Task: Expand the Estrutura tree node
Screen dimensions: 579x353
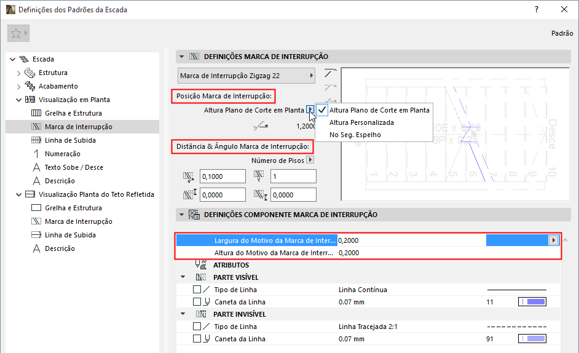Action: click(x=19, y=73)
